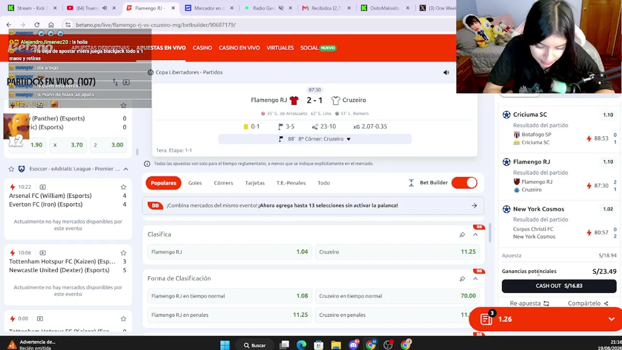
Task: Open Task View on the taskbar
Action: point(285,345)
